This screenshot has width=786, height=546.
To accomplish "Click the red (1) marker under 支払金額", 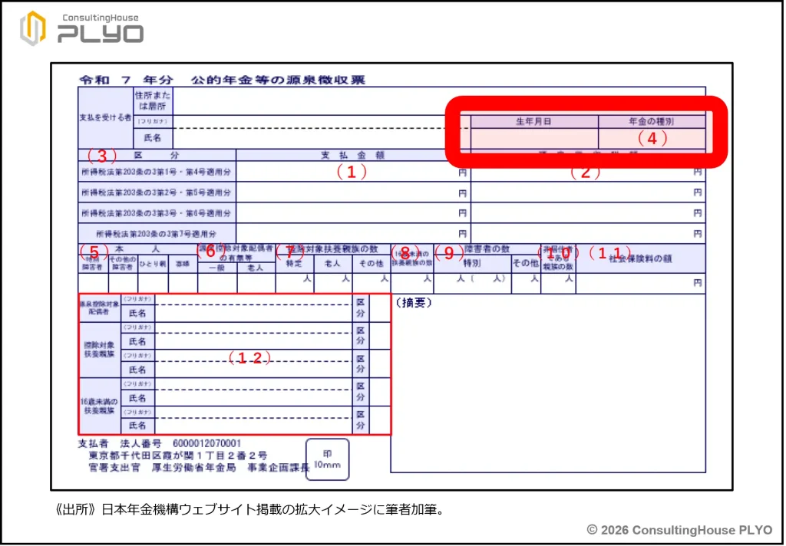I will click(x=352, y=173).
